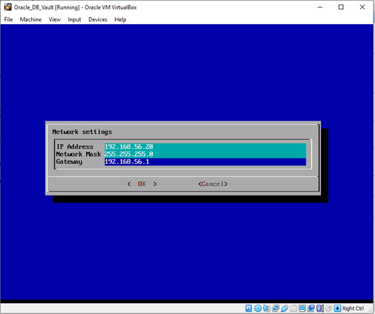The width and height of the screenshot is (375, 314).
Task: Cancel the Network settings dialog
Action: 213,184
